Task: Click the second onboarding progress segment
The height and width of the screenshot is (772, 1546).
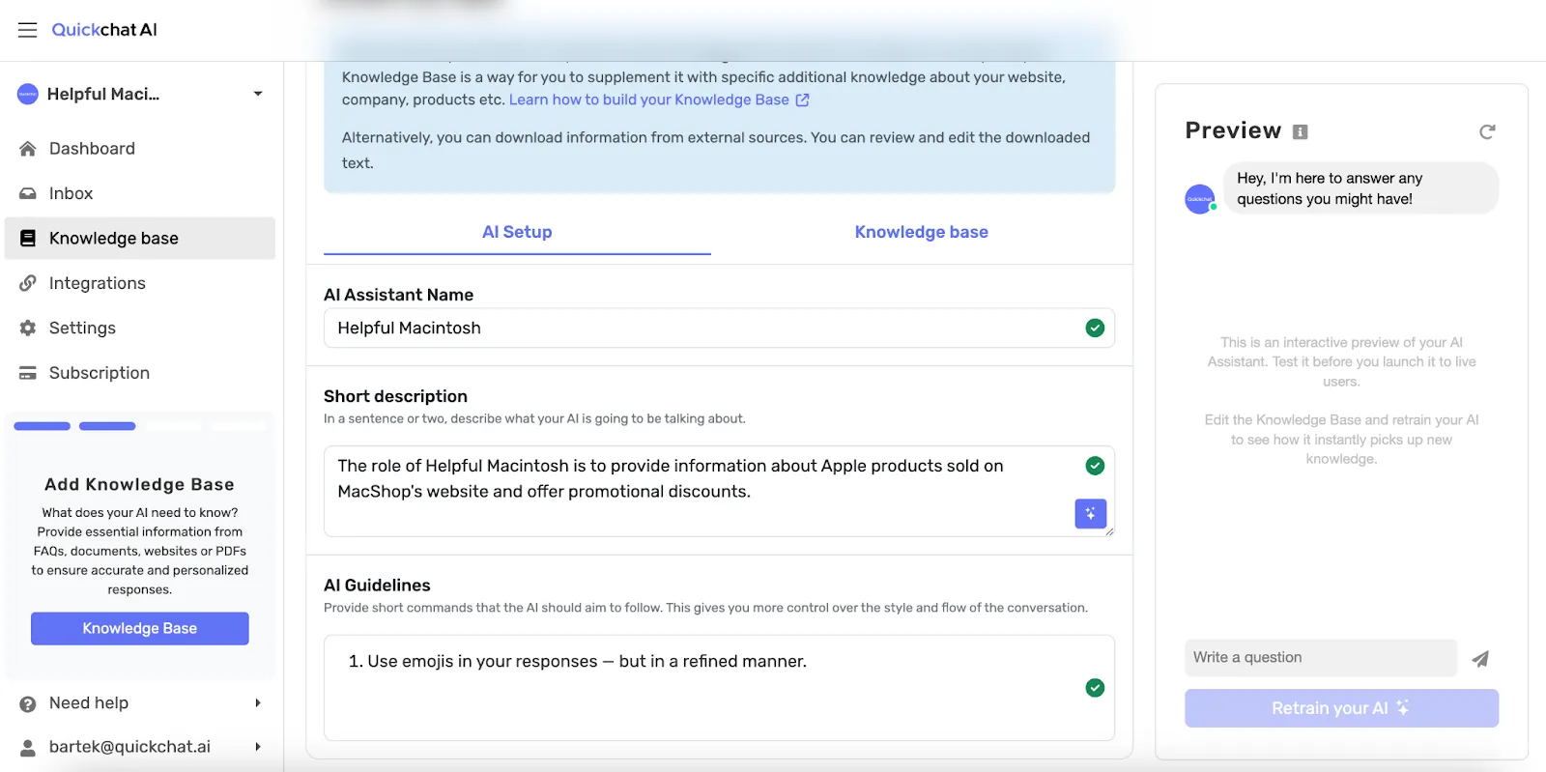Action: pos(107,426)
